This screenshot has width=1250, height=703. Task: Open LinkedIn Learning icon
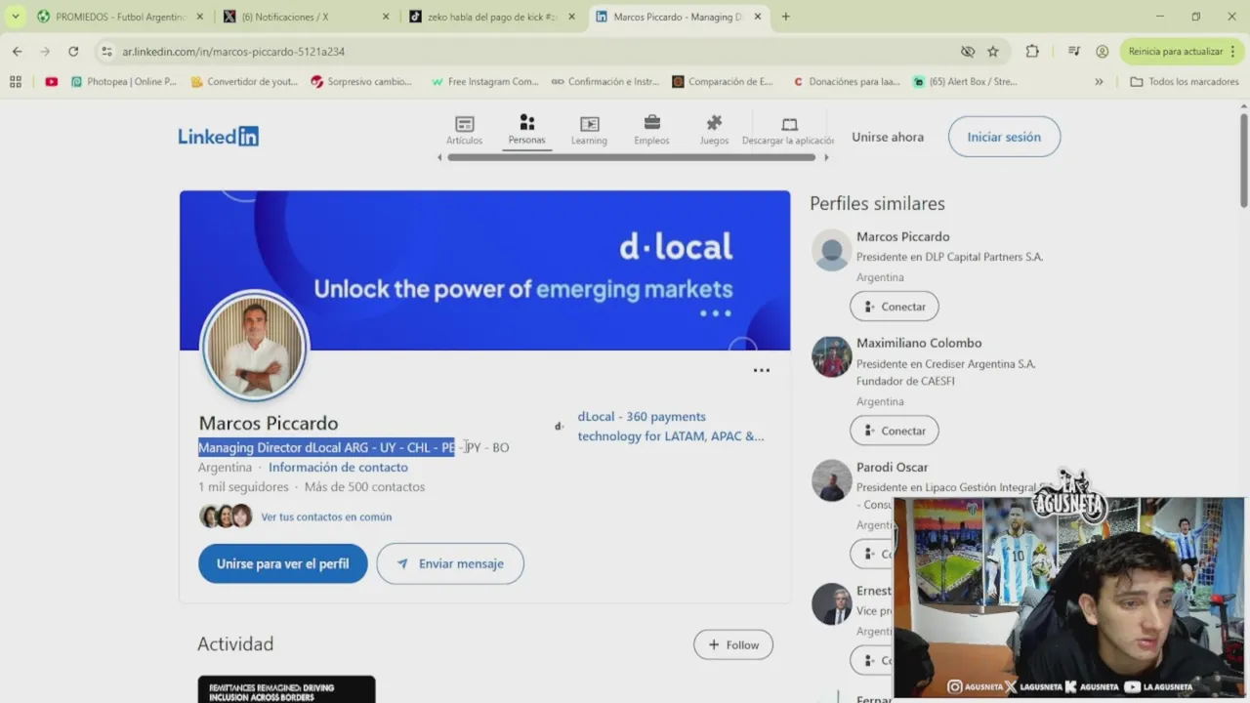coord(589,130)
